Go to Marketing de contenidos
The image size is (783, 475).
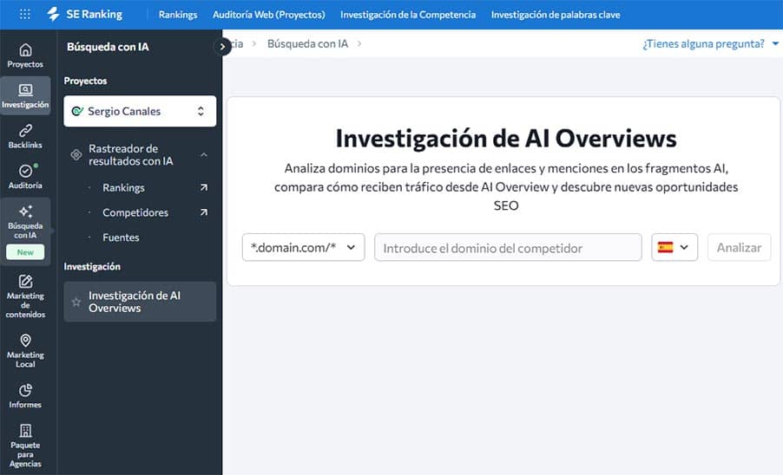click(25, 296)
